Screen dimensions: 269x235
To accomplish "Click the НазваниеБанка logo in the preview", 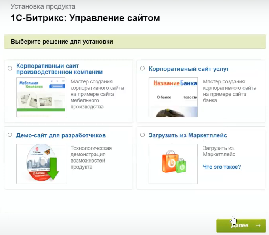I will [173, 84].
